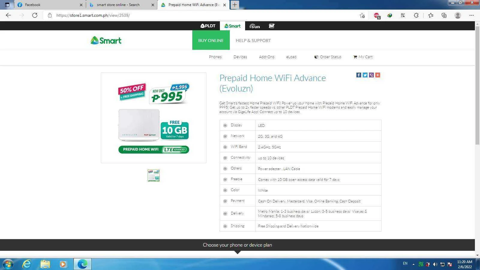Open the BUY ONLINE menu
Viewport: 480px width, 270px height.
[x=211, y=40]
